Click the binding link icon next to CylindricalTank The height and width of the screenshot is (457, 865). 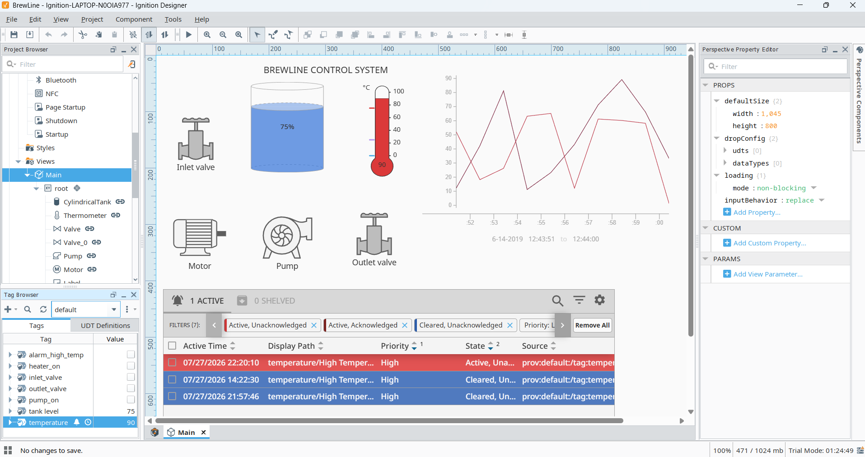120,202
